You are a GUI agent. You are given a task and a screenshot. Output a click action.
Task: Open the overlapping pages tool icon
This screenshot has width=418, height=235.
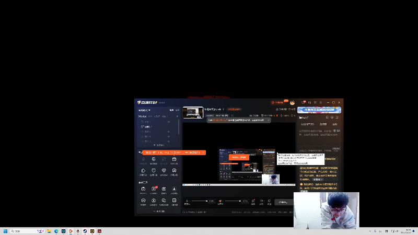164,201
